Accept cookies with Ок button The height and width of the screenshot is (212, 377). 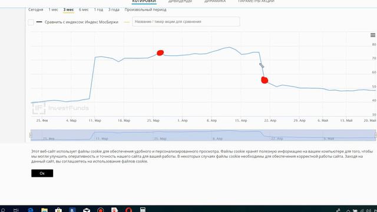pos(42,173)
